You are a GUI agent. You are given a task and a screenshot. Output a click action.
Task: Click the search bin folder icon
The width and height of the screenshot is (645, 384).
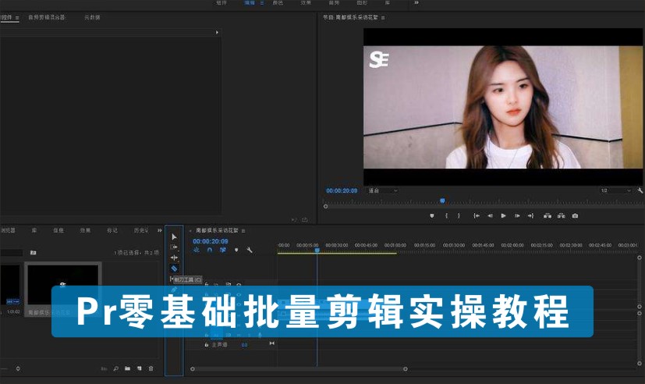34,252
